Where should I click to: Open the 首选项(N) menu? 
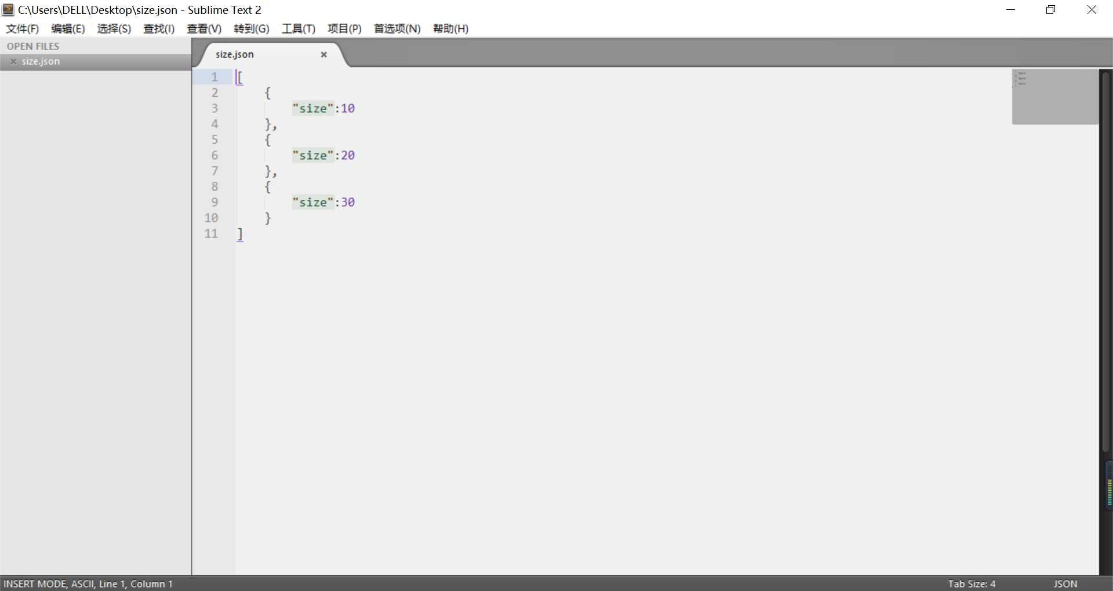coord(397,28)
